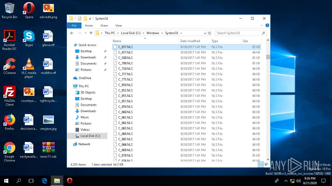Open the Recycle Bin desktop icon
This screenshot has width=332, height=186.
pyautogui.click(x=10, y=11)
